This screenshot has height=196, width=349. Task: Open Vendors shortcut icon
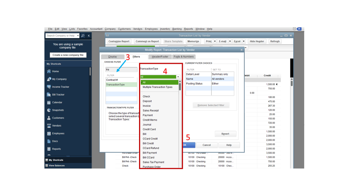coord(49,126)
